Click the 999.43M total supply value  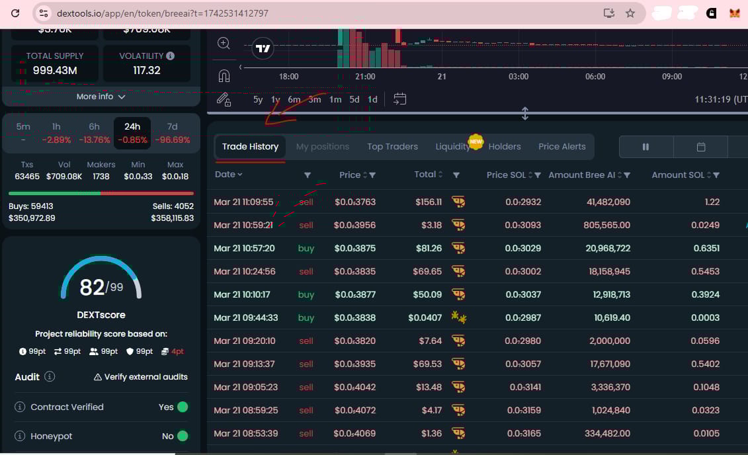point(55,70)
